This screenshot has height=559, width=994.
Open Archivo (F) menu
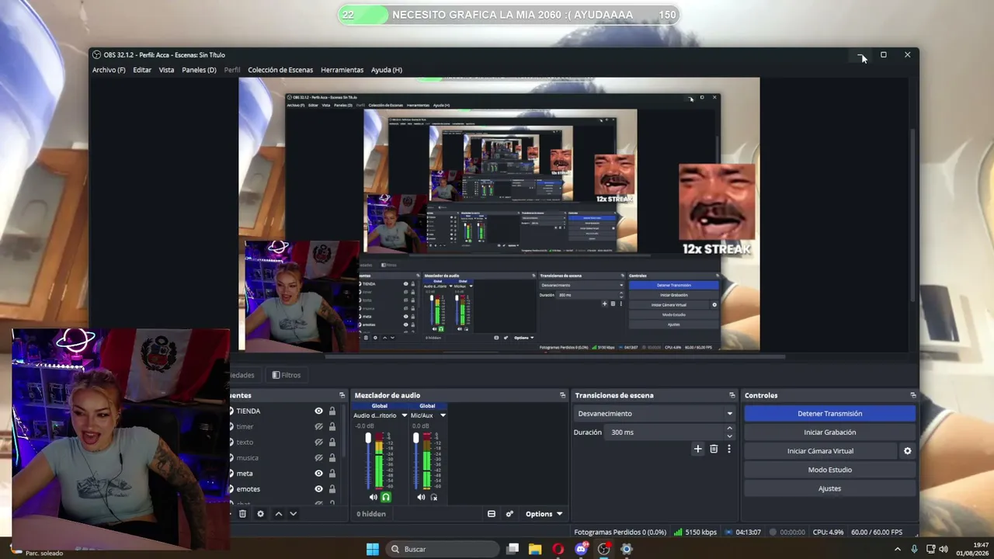click(x=109, y=70)
